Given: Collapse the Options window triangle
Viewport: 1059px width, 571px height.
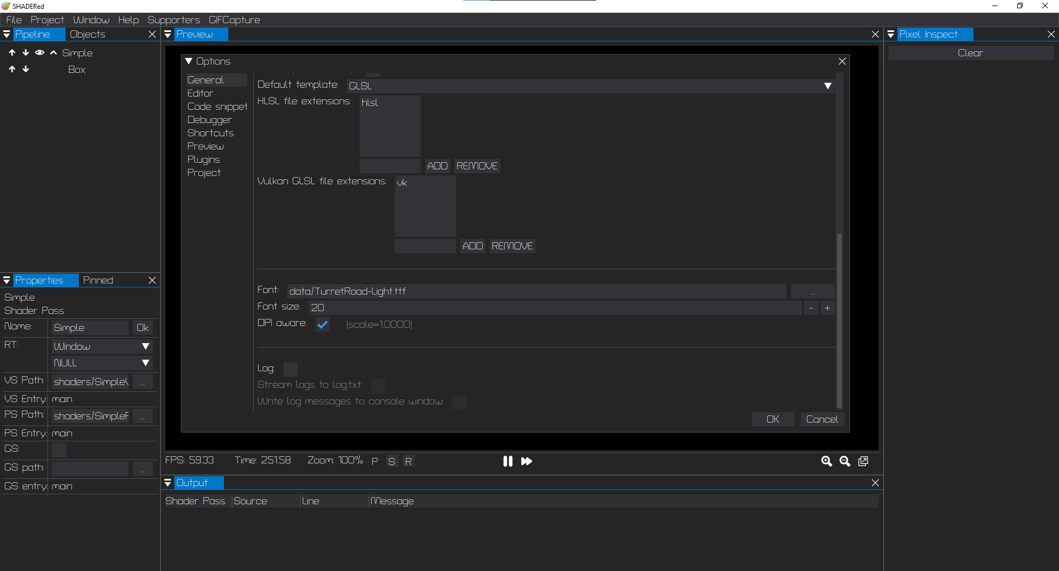Looking at the screenshot, I should coord(189,61).
